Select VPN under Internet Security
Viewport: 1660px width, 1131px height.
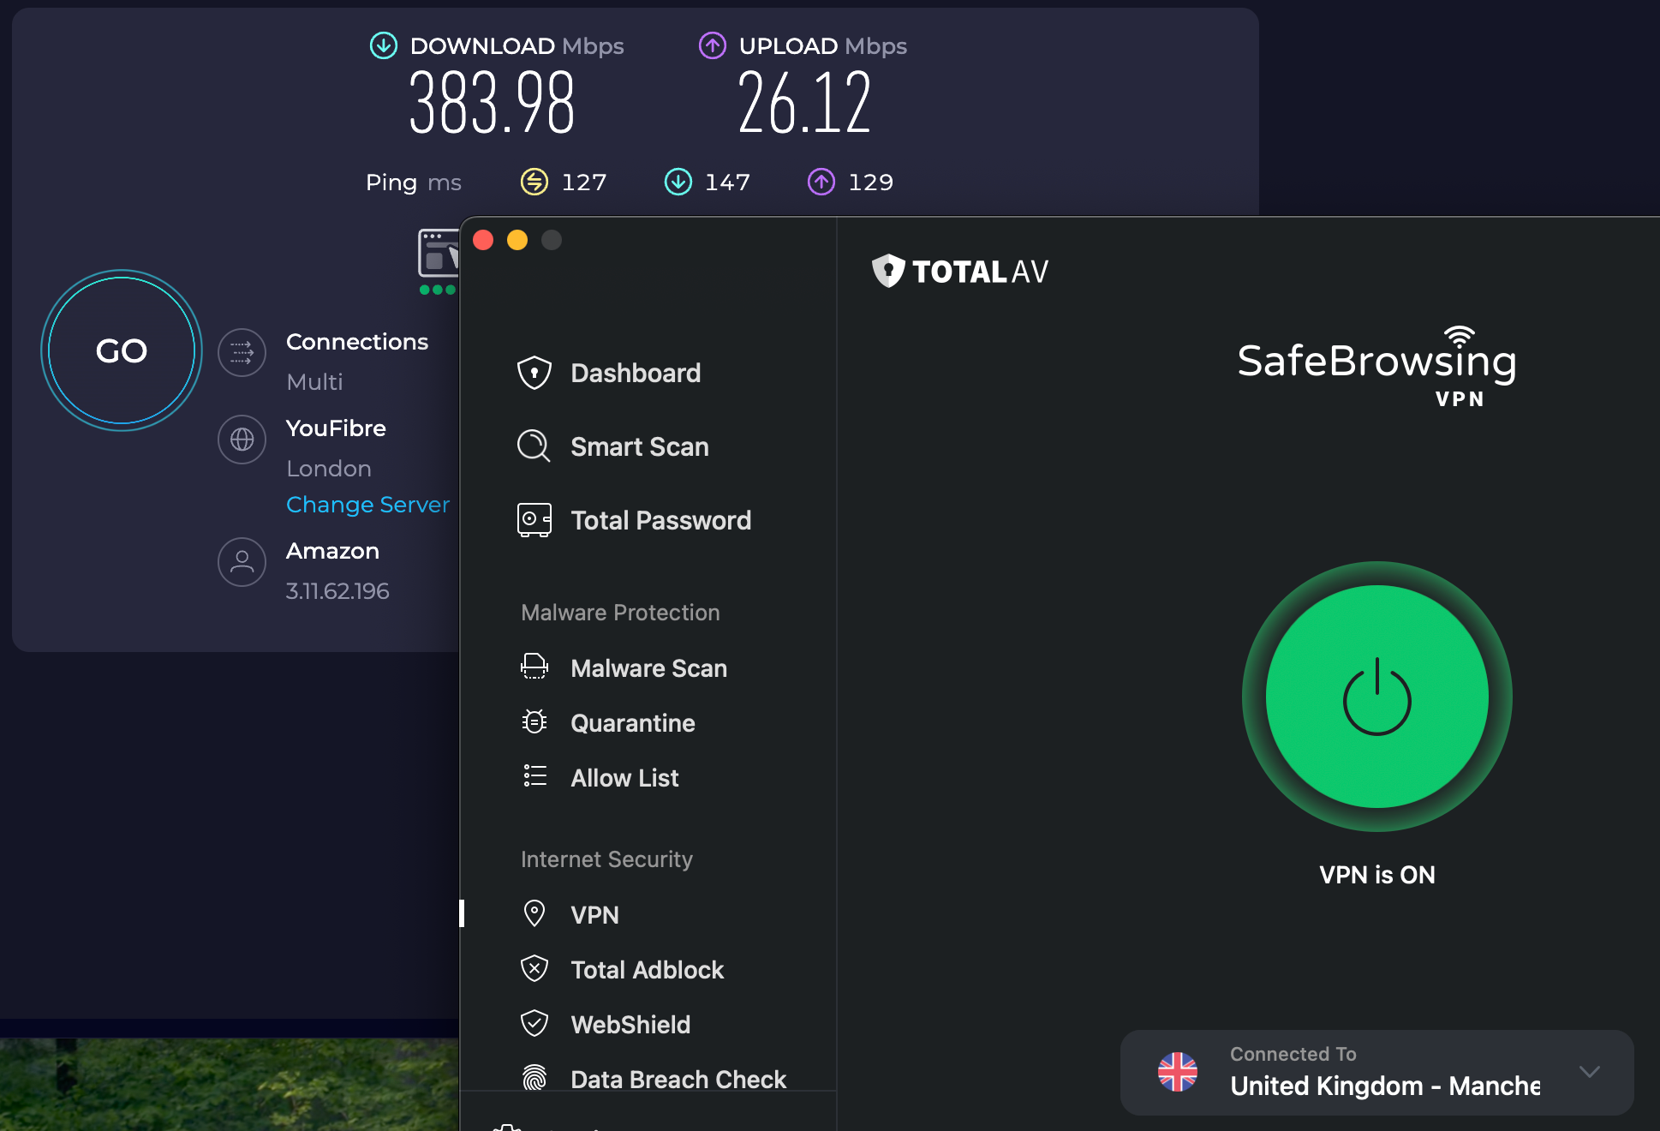594,914
